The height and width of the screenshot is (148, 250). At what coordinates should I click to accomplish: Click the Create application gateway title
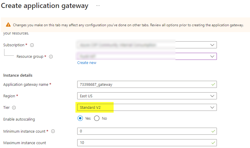tap(45, 6)
